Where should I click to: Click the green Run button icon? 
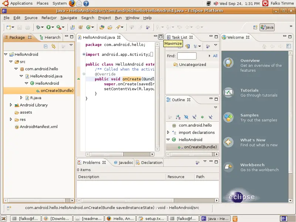point(48,27)
